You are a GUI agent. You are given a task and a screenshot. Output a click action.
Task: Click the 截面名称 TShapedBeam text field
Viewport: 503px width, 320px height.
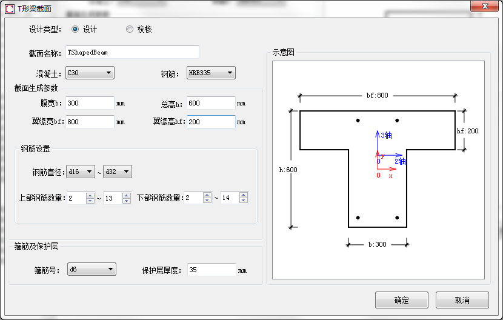coord(132,53)
